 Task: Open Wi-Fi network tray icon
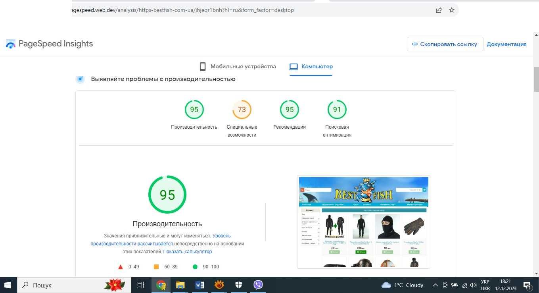coord(464,285)
